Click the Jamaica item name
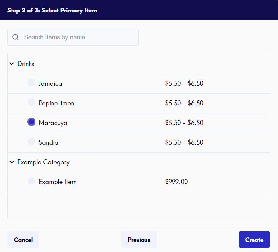278x252 pixels. [51, 84]
